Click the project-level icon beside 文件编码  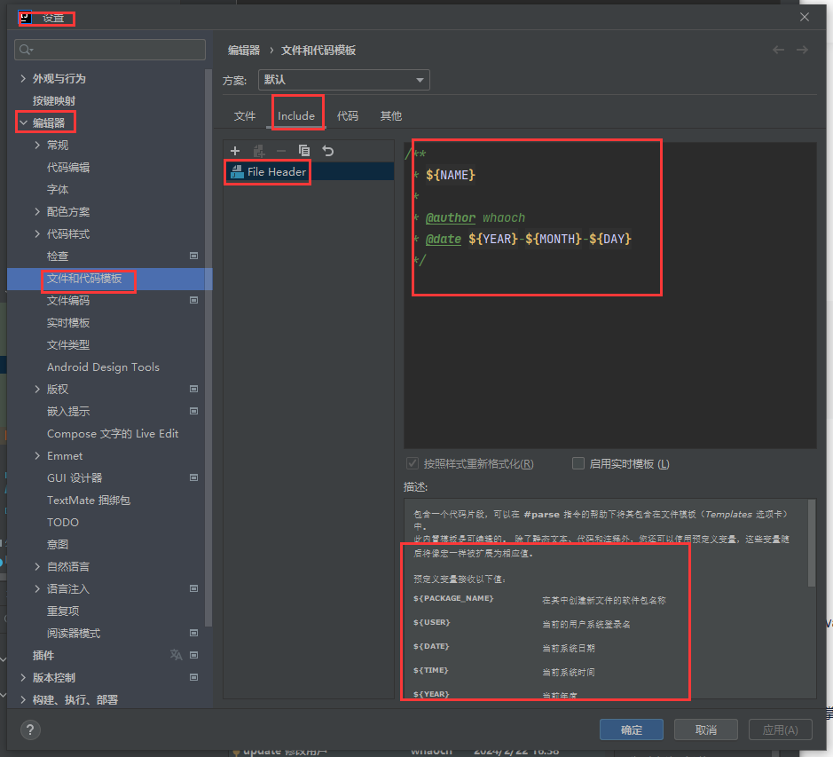tap(194, 300)
